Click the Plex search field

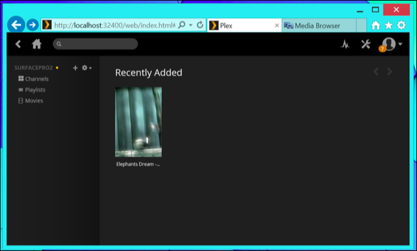pos(95,44)
